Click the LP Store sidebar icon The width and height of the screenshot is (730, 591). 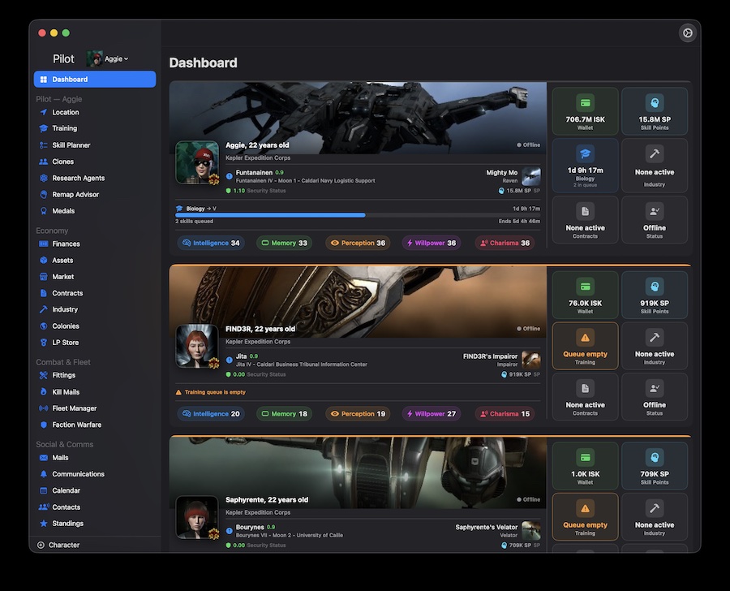click(43, 343)
